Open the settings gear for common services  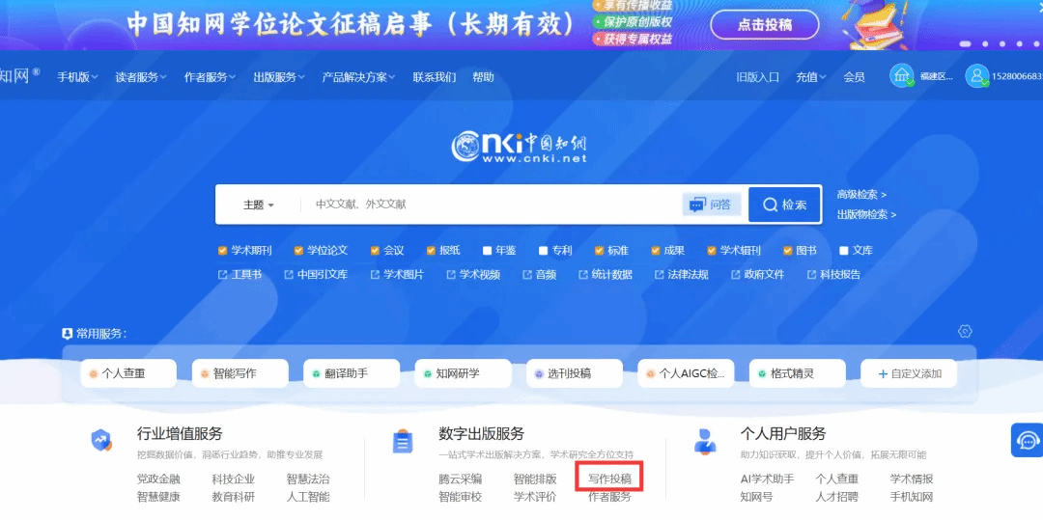(965, 332)
